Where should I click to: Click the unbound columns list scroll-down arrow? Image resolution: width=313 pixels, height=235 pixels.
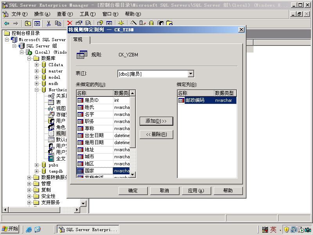click(x=133, y=175)
